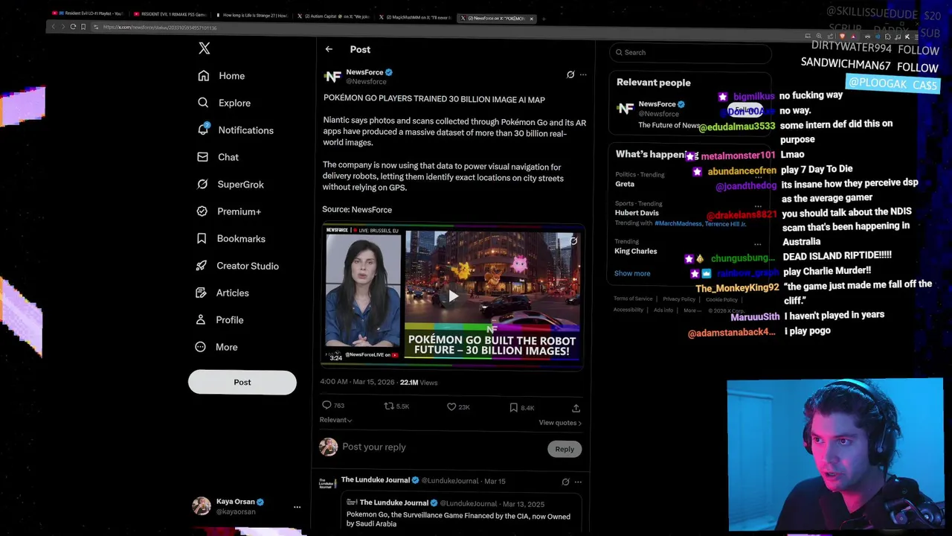
Task: Click the grey Reply button
Action: pyautogui.click(x=565, y=449)
